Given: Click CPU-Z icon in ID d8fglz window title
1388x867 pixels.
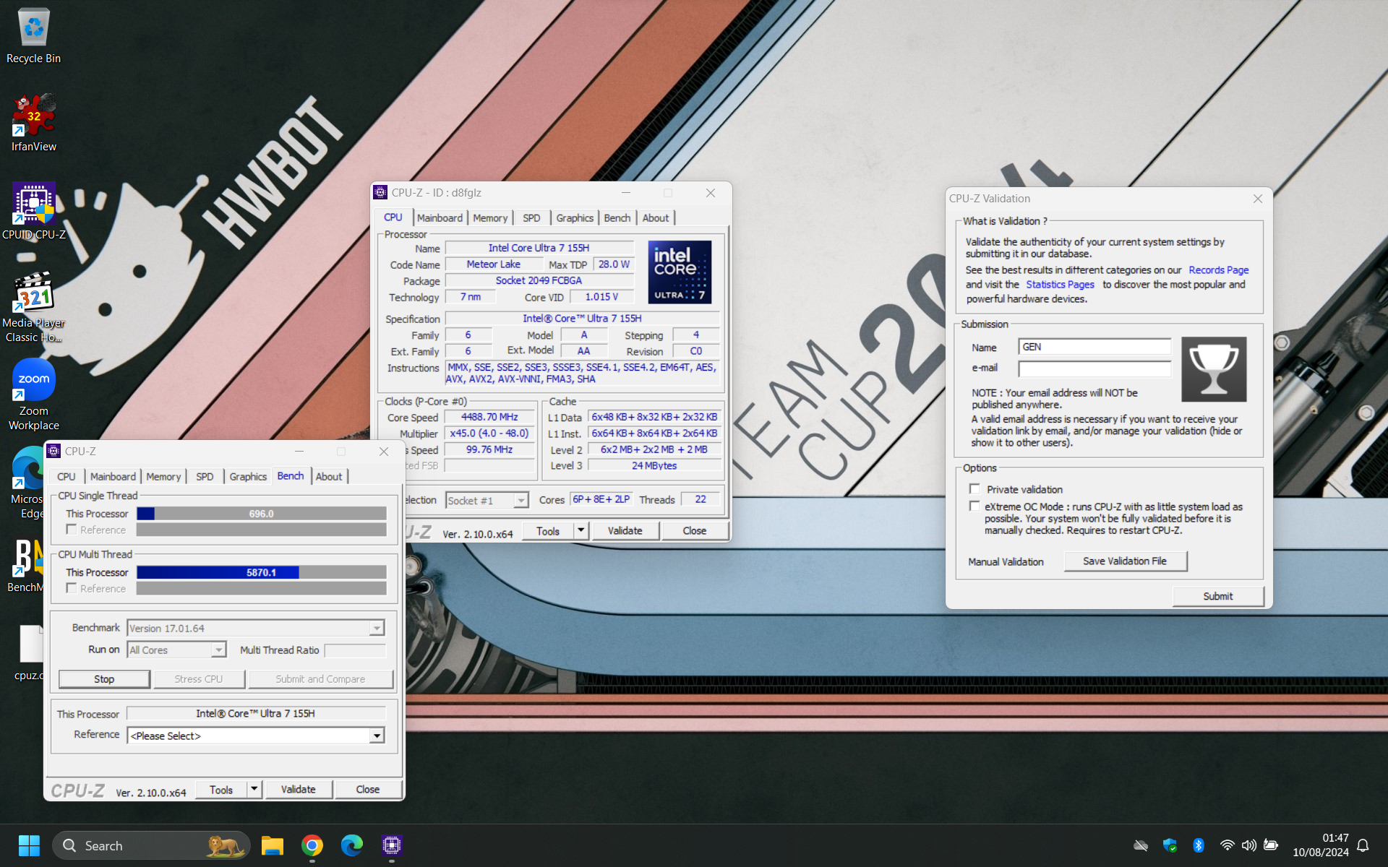Looking at the screenshot, I should pos(380,192).
